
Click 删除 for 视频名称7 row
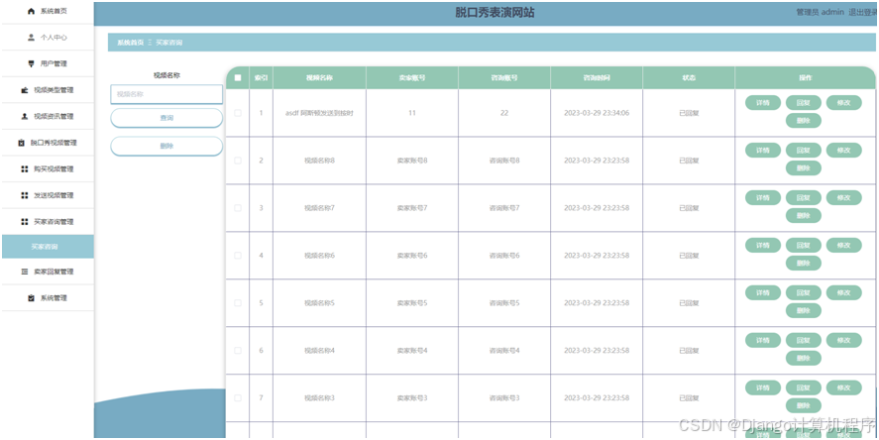[x=804, y=216]
